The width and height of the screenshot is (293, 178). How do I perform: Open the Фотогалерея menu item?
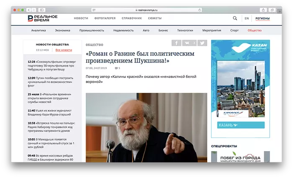click(x=105, y=18)
